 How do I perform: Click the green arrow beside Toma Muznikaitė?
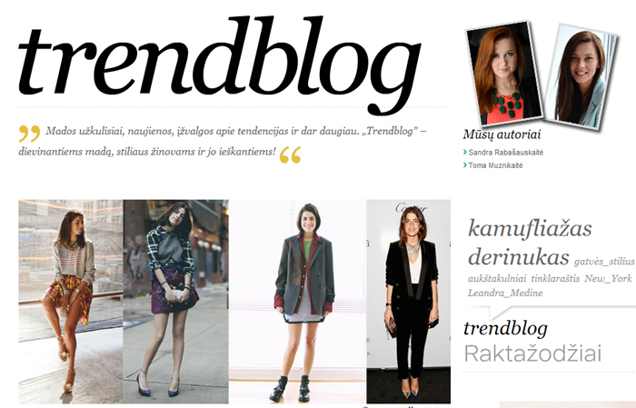(465, 165)
